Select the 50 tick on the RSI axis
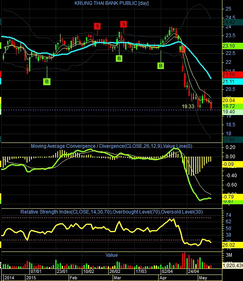Viewport: 243px width, 281px height. point(228,229)
